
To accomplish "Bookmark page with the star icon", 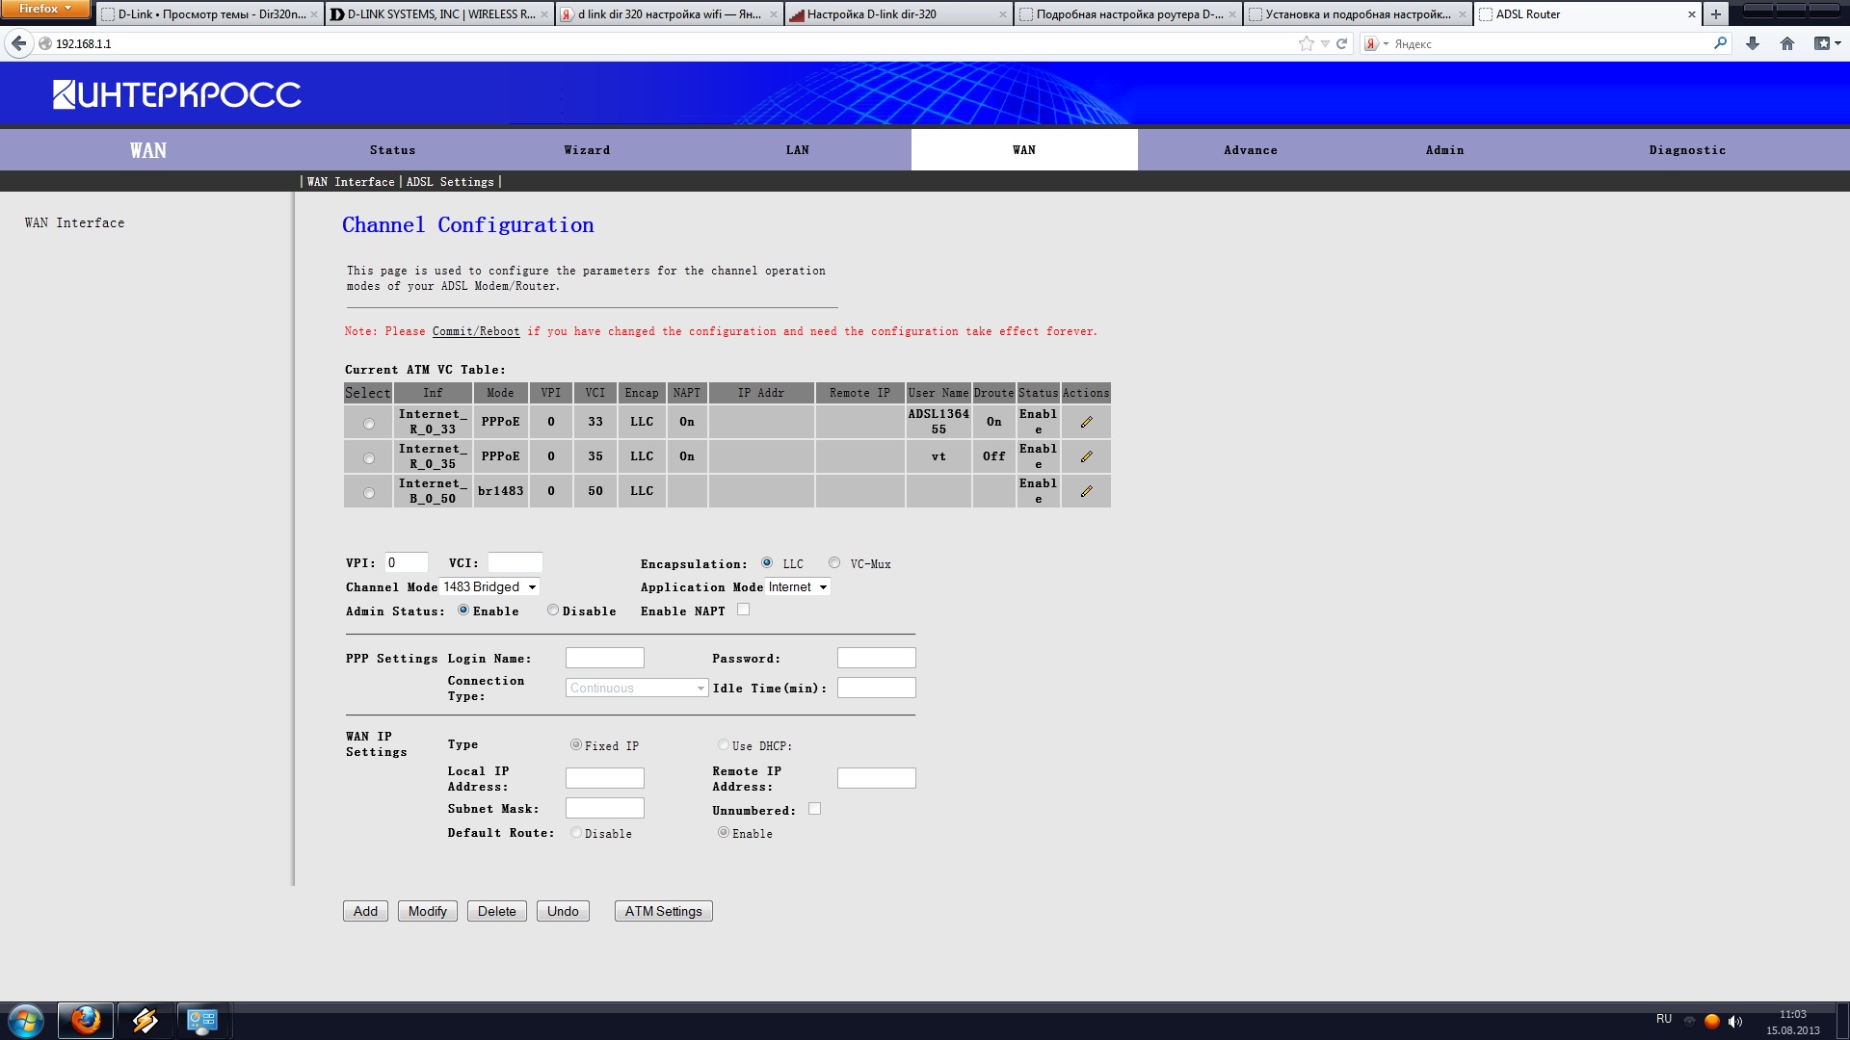I will click(1306, 43).
